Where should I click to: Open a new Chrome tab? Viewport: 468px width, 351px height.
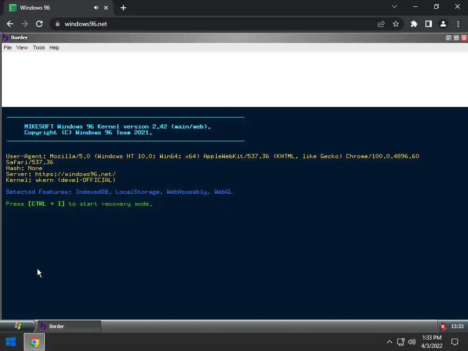click(123, 8)
